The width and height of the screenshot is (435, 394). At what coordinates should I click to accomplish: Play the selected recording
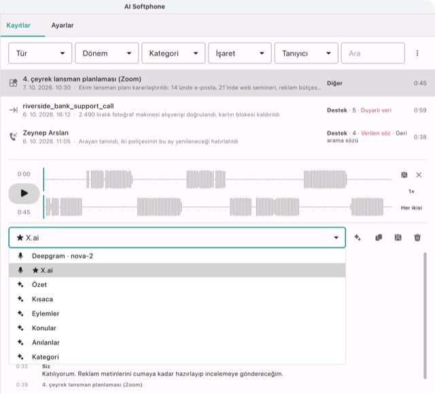(24, 193)
